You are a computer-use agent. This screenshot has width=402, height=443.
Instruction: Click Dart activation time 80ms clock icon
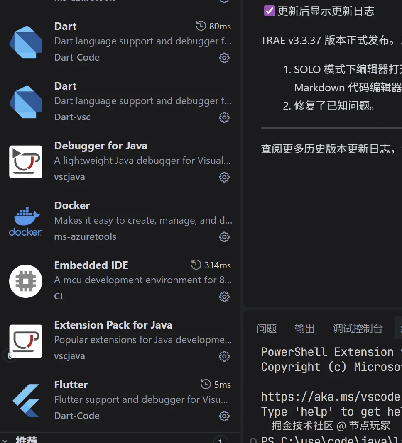pyautogui.click(x=201, y=26)
